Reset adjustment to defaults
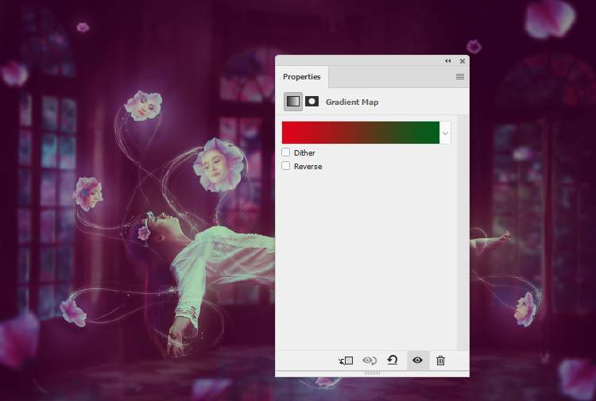Viewport: 596px width, 401px height. [x=393, y=360]
